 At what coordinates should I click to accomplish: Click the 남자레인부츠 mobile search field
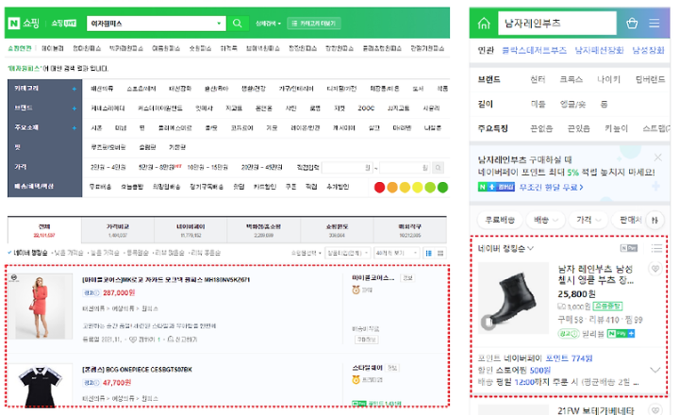[557, 23]
